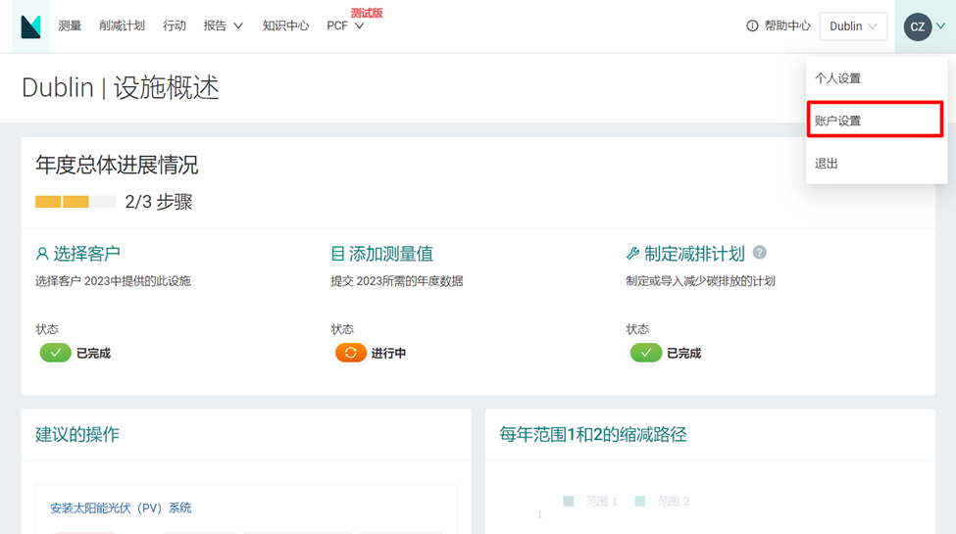Image resolution: width=956 pixels, height=534 pixels.
Task: Open 安装太阳能光伏（PV）系统 link
Action: coord(121,508)
